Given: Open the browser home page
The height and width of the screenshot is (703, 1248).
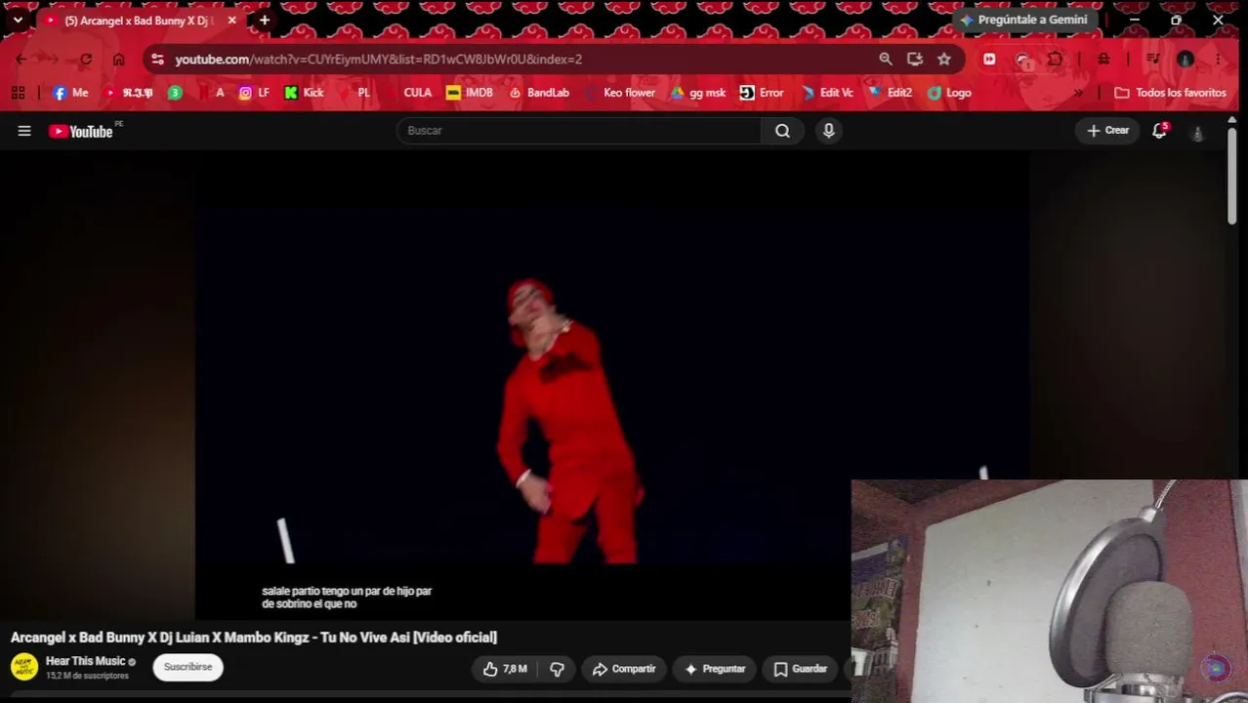Looking at the screenshot, I should 118,60.
